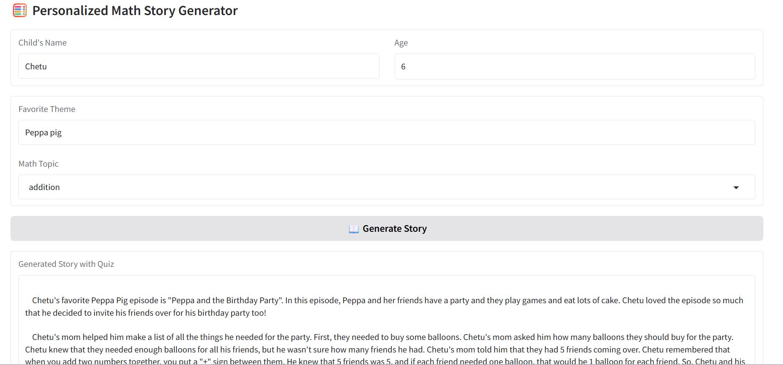Click the open book icon on Generate Story
783x365 pixels.
click(x=354, y=229)
